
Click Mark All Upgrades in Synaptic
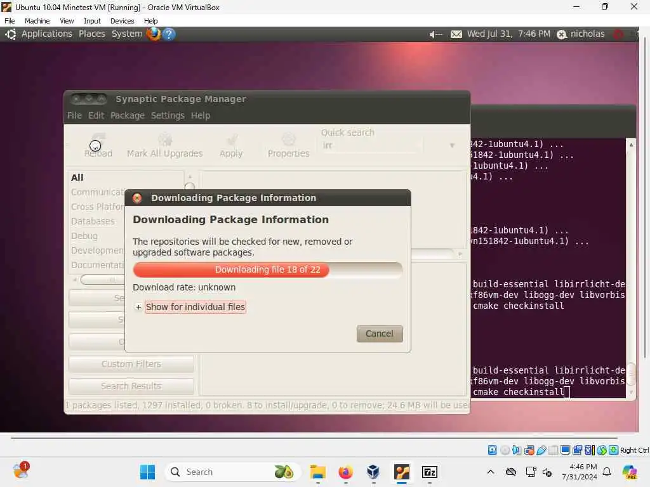point(165,146)
